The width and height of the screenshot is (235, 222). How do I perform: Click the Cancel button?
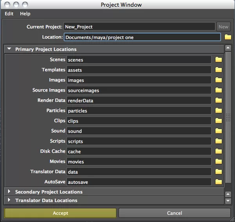174,213
